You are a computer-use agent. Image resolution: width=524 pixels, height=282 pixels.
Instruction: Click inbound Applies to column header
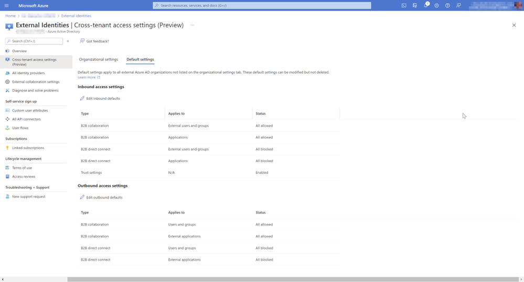tap(176, 113)
